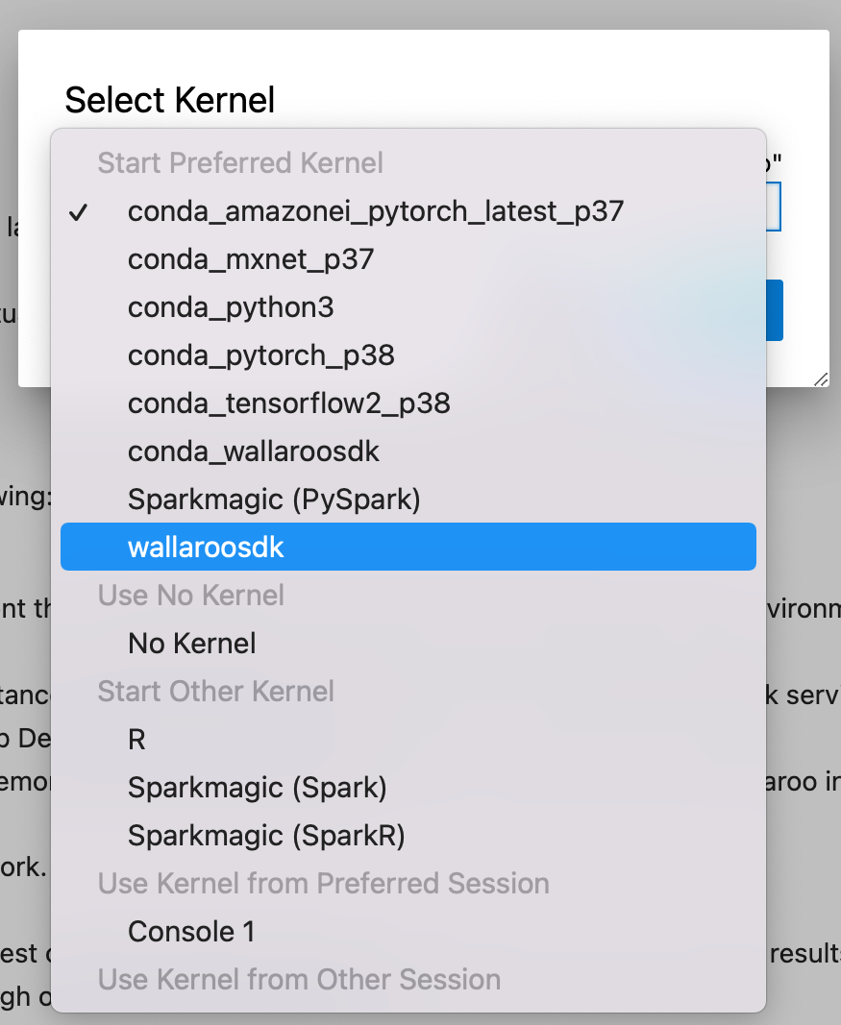This screenshot has width=841, height=1025.
Task: Click the Start Preferred Kernel group header
Action: 240,163
